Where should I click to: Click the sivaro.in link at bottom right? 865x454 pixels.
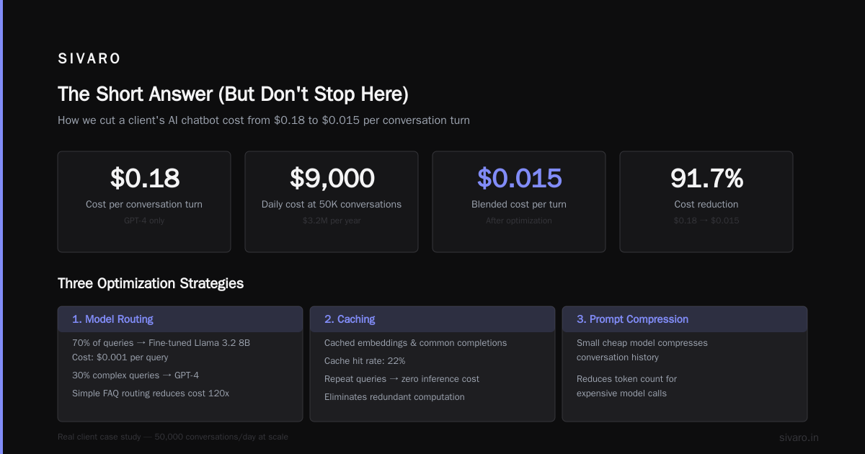[799, 437]
